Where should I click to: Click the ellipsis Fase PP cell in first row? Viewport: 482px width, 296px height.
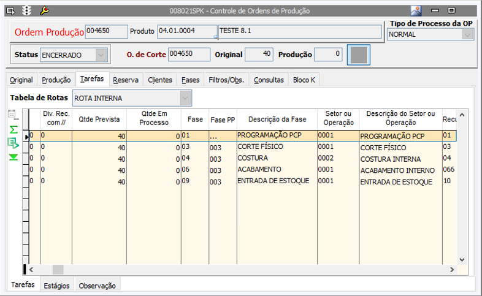(223, 135)
